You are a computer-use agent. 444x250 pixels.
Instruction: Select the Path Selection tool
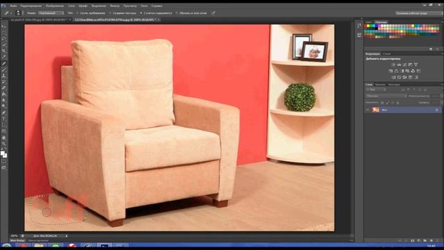[3, 125]
